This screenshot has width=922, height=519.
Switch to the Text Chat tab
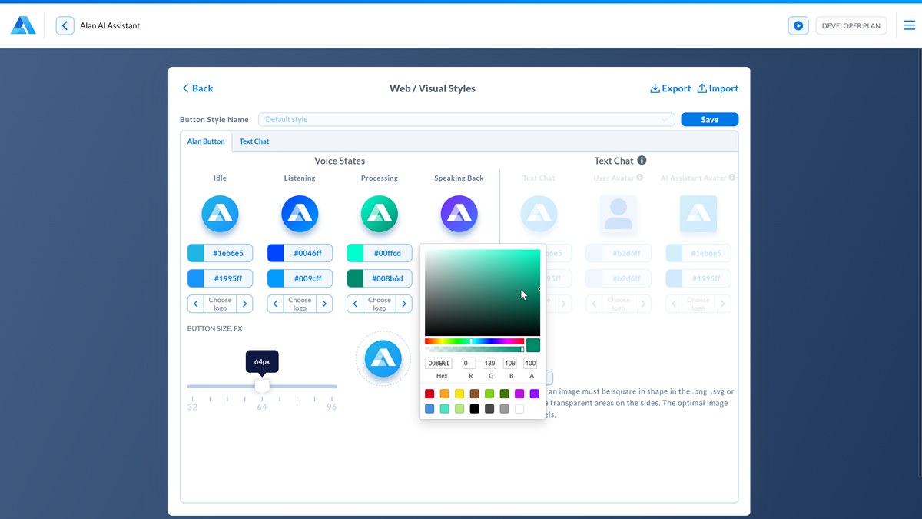point(254,141)
